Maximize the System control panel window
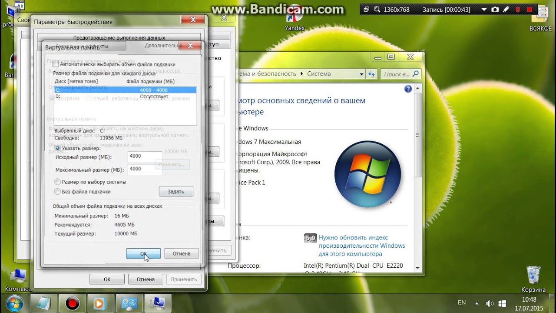The width and height of the screenshot is (556, 313). [x=391, y=57]
